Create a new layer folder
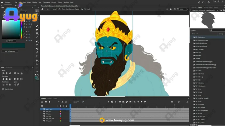Screen dimensions: 225x126 pos(46,102)
